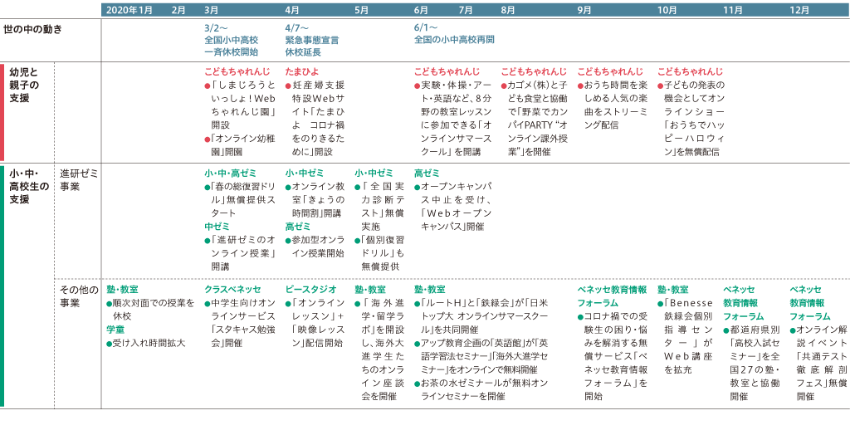Click the 2020年1月 month header

click(129, 10)
